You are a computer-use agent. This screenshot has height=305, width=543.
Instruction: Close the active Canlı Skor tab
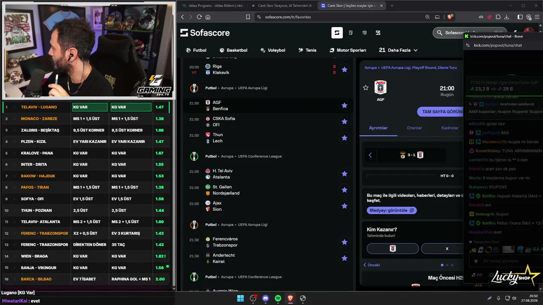[381, 6]
